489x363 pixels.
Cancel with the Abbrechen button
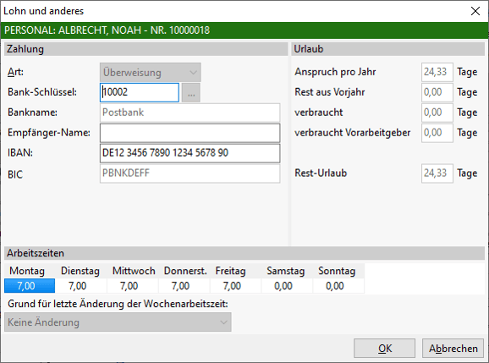click(453, 349)
